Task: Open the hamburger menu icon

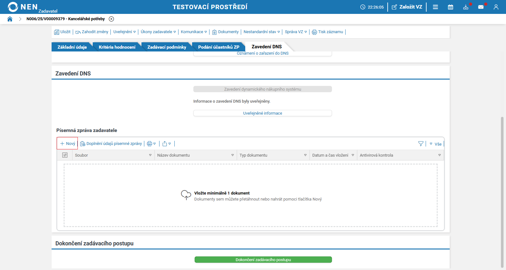Action: pos(435,7)
